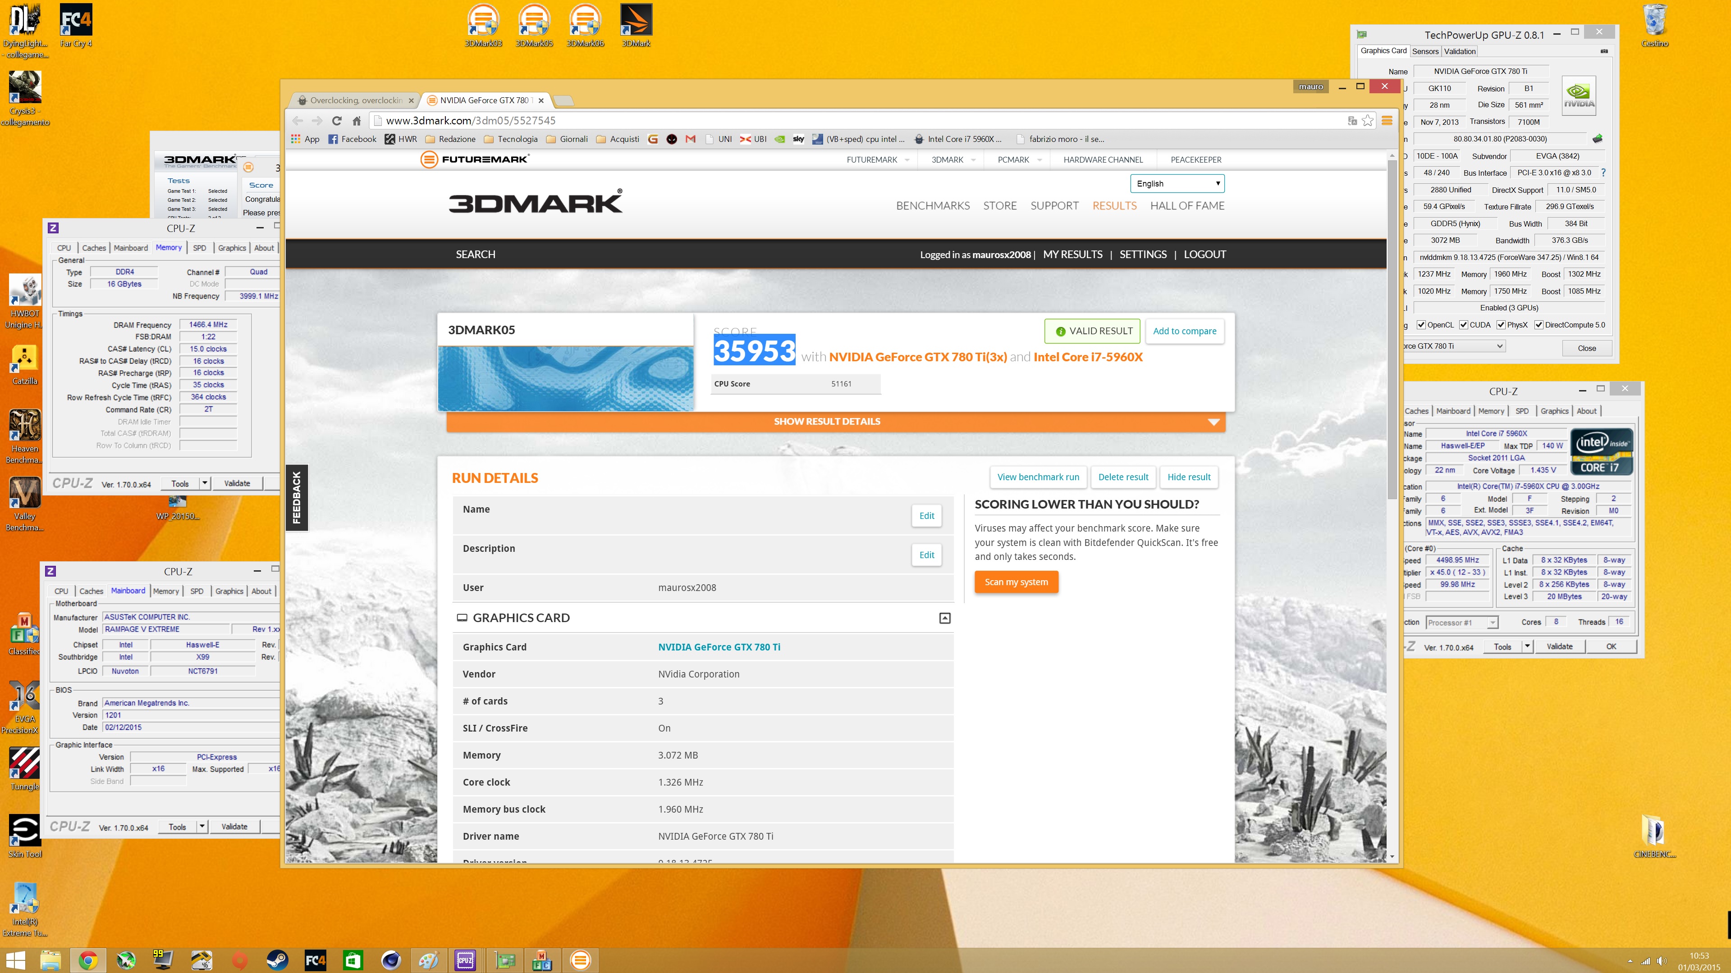Click the 3DMARK05 result thumbnail image
1731x973 pixels.
pos(565,379)
